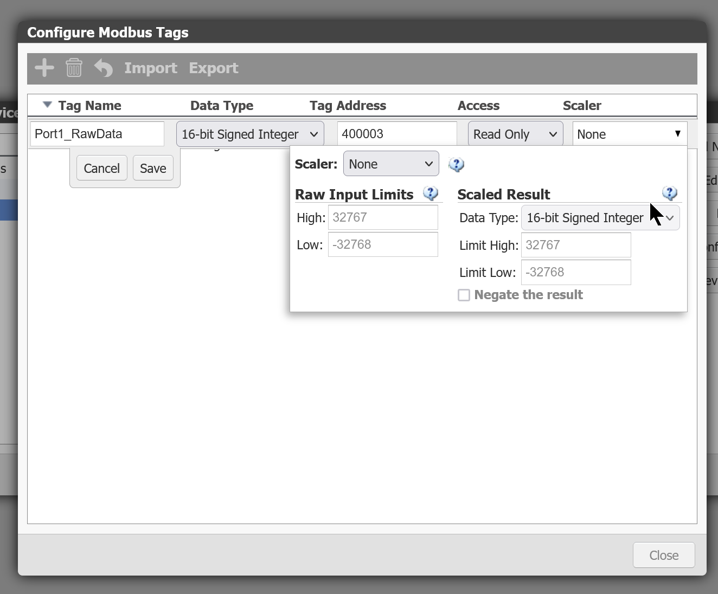This screenshot has height=594, width=718.
Task: Click the Tag Address column header
Action: [x=348, y=105]
